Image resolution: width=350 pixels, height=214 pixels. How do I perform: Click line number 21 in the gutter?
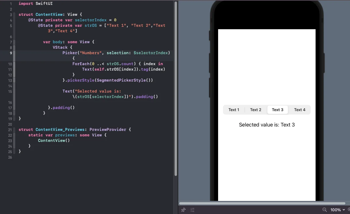[10, 130]
